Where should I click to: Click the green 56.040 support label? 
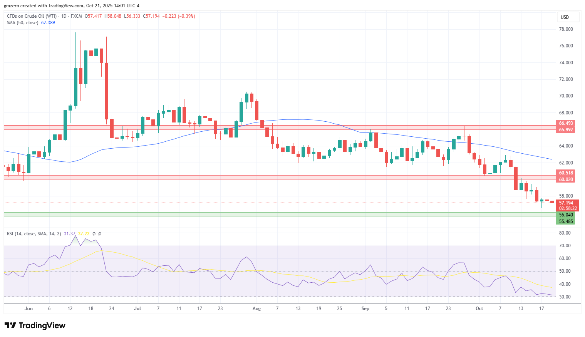(566, 215)
